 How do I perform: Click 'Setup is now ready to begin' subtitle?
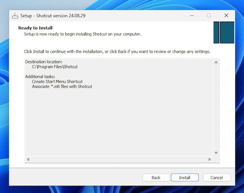click(83, 34)
